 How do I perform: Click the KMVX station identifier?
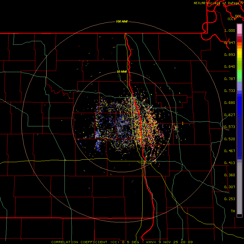click(152, 242)
